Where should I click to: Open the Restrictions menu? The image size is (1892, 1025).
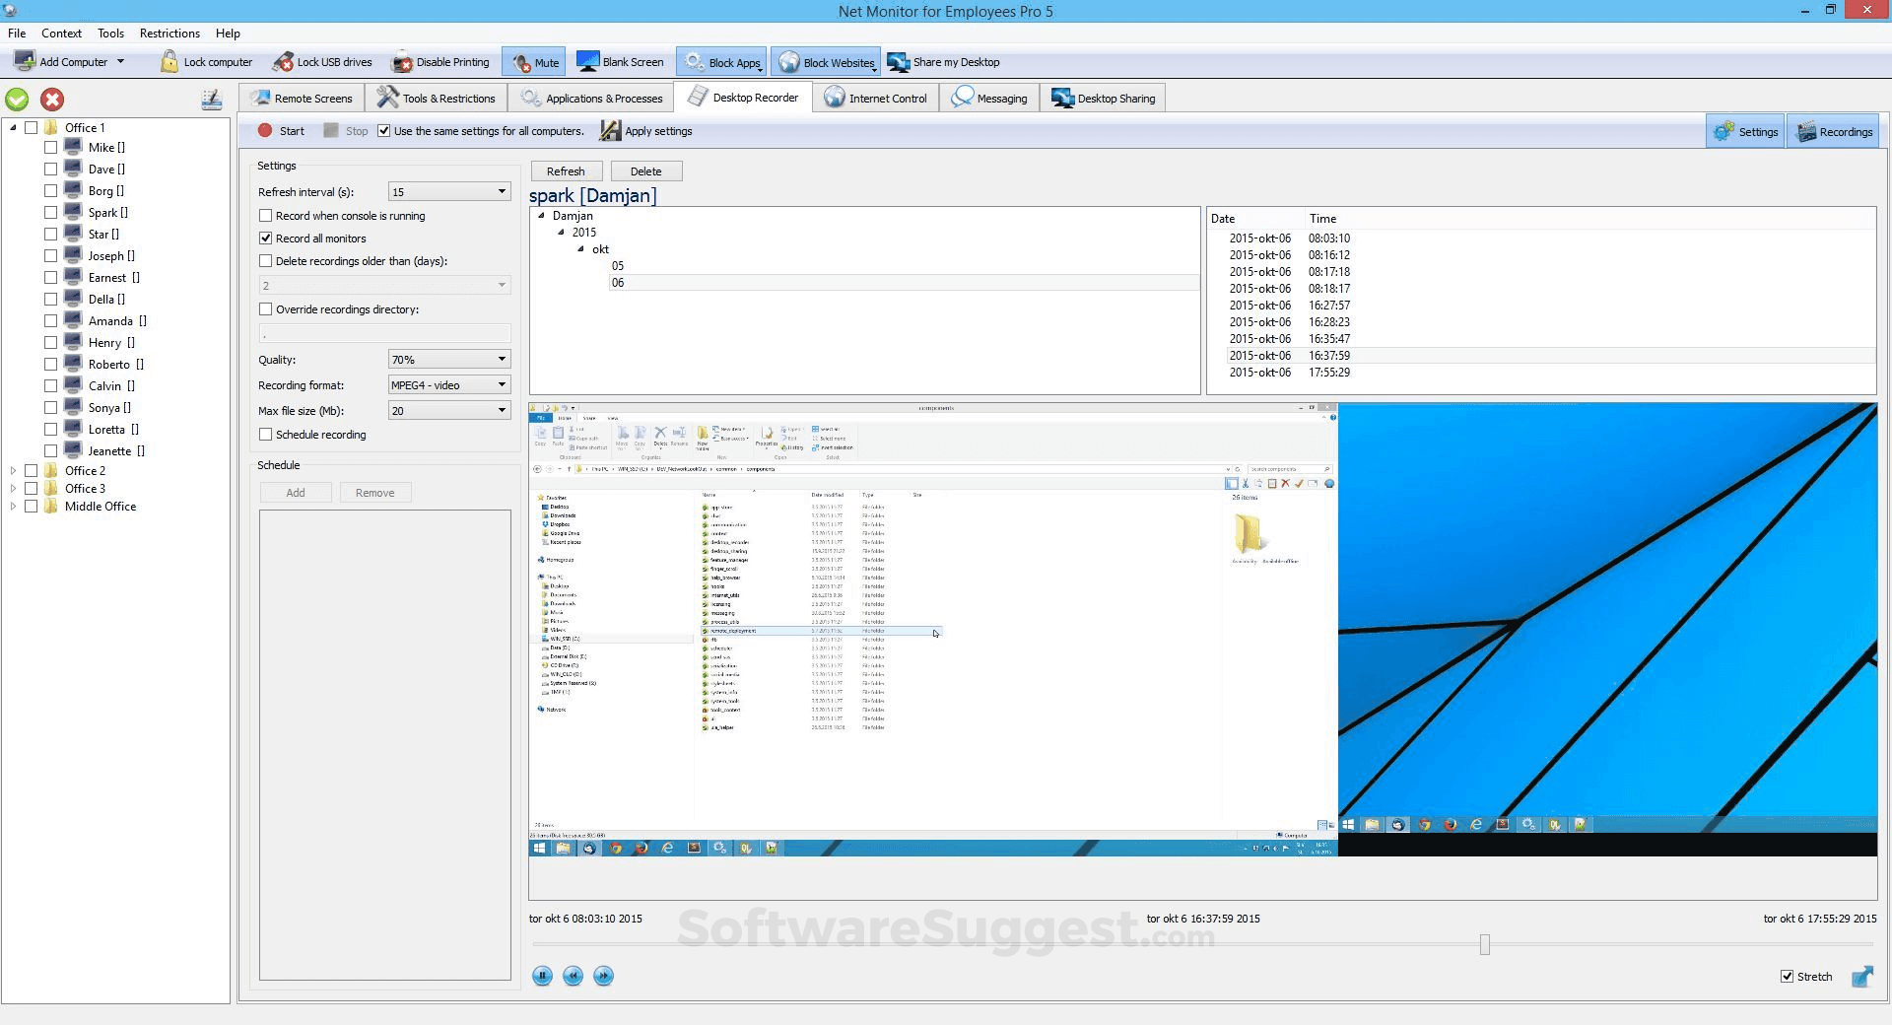pyautogui.click(x=169, y=34)
